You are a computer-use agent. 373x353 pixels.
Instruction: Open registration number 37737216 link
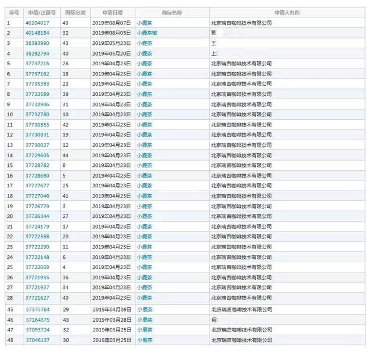click(x=37, y=64)
